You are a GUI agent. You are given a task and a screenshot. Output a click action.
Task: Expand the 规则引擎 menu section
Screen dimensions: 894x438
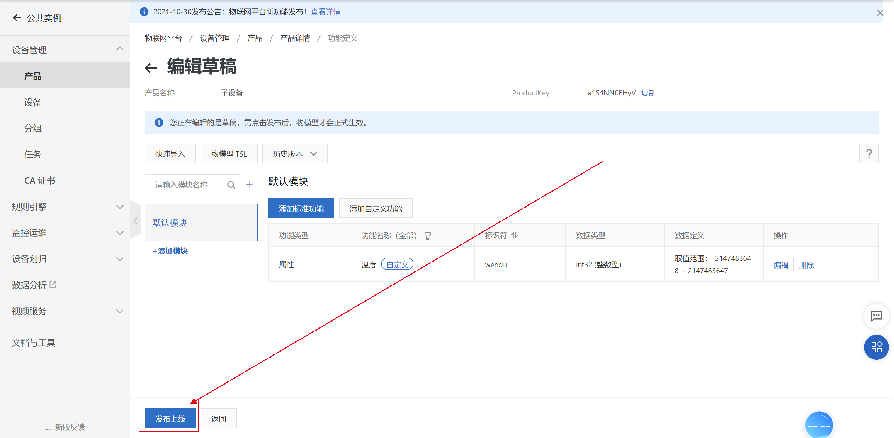[66, 207]
